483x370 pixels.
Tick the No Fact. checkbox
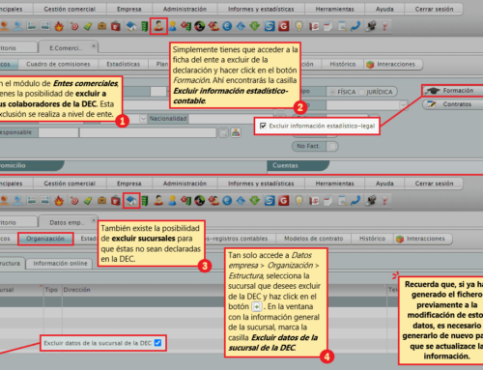point(332,146)
